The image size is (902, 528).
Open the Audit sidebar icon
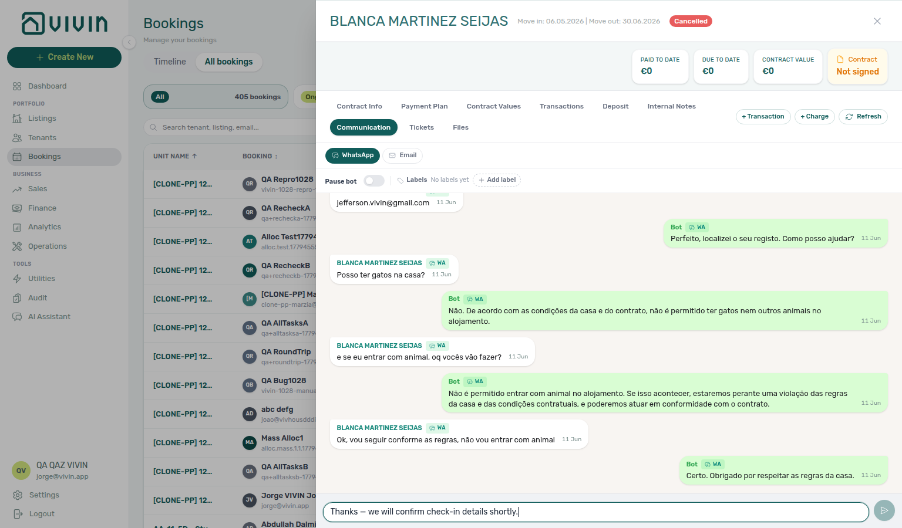[17, 298]
